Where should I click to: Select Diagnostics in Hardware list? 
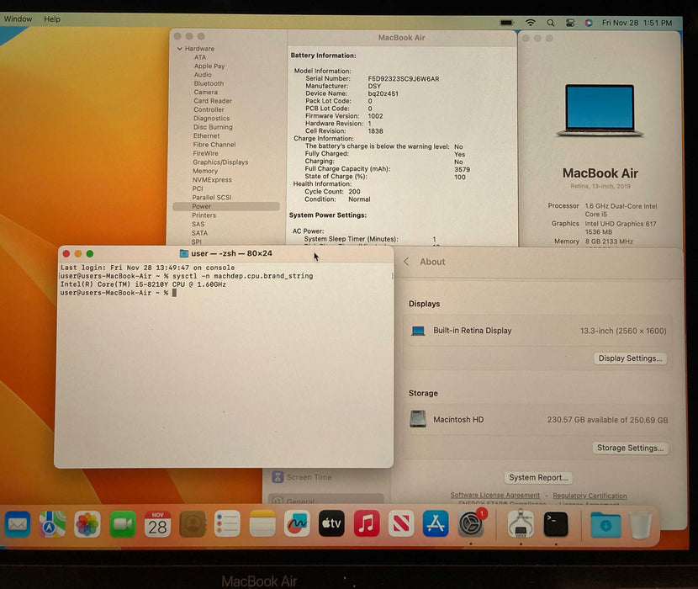[x=211, y=119]
